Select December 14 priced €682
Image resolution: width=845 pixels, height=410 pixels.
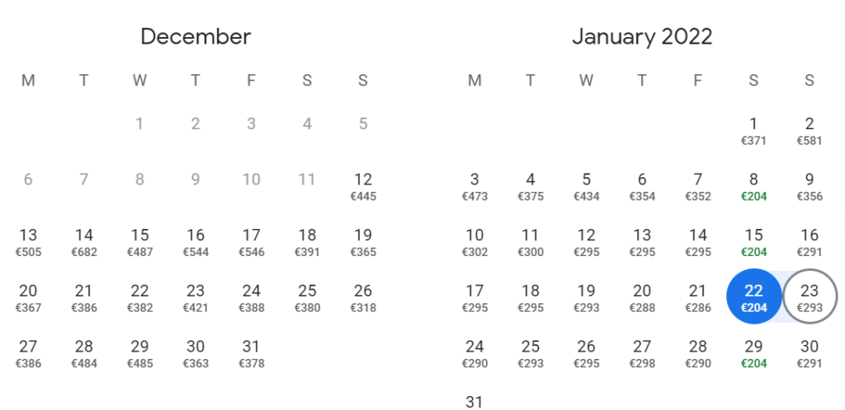pyautogui.click(x=83, y=242)
